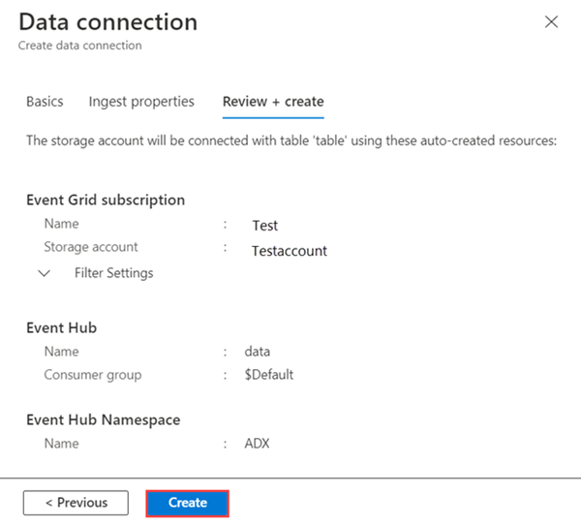Close the Data connection panel
The width and height of the screenshot is (581, 525).
coord(552,21)
